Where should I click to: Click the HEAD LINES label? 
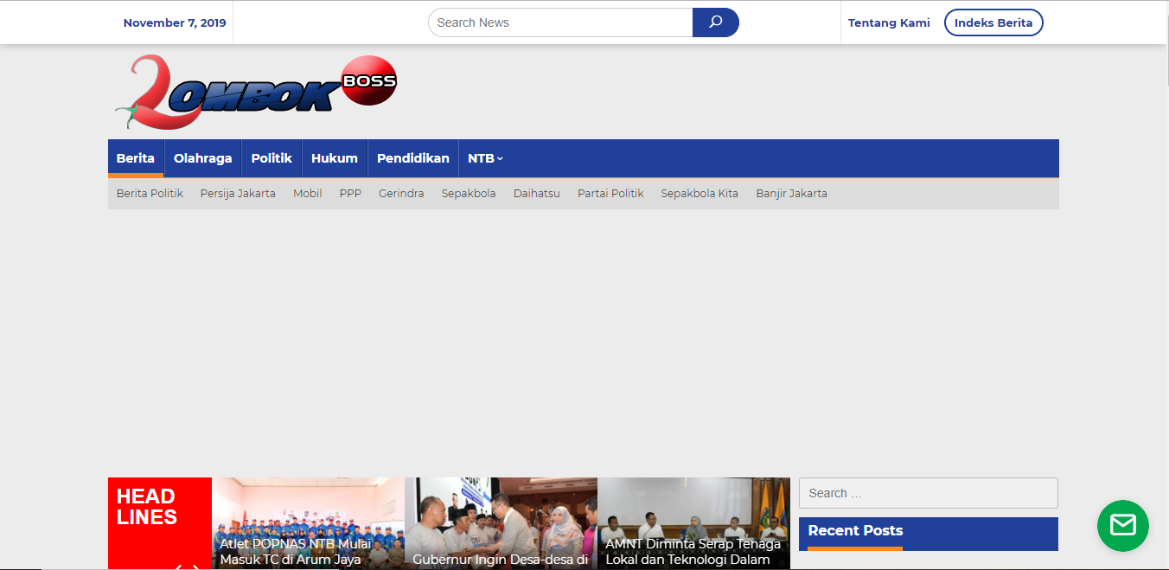coord(147,507)
